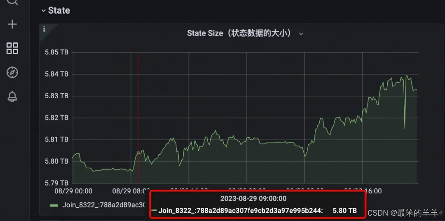Click the 5.79 TB y-axis label
This screenshot has height=221, width=445.
57,183
